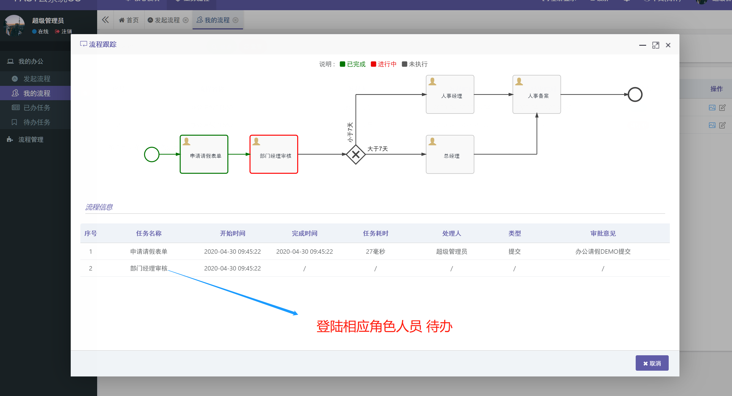Click the green 已完成 legend swatch
This screenshot has height=396, width=732.
342,64
